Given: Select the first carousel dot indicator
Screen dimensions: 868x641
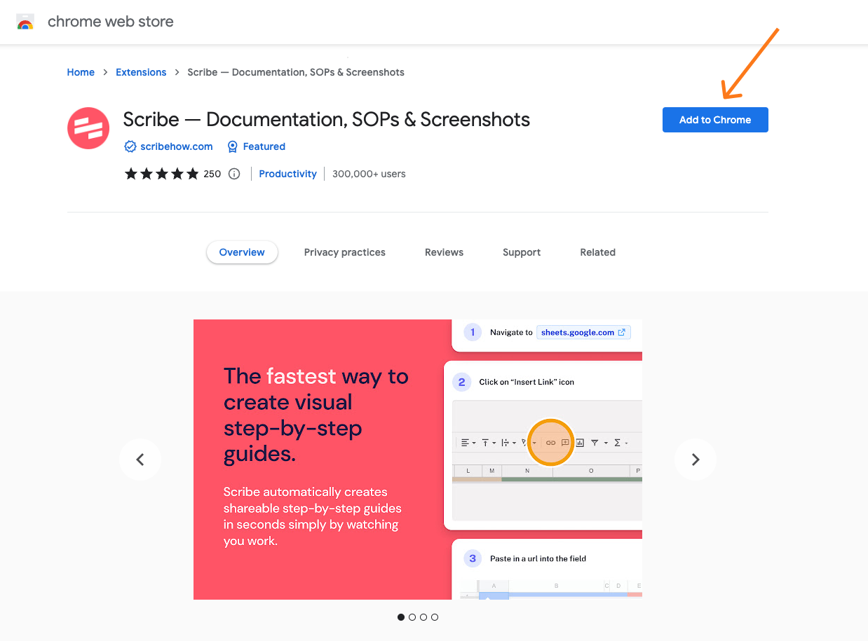Looking at the screenshot, I should 401,617.
